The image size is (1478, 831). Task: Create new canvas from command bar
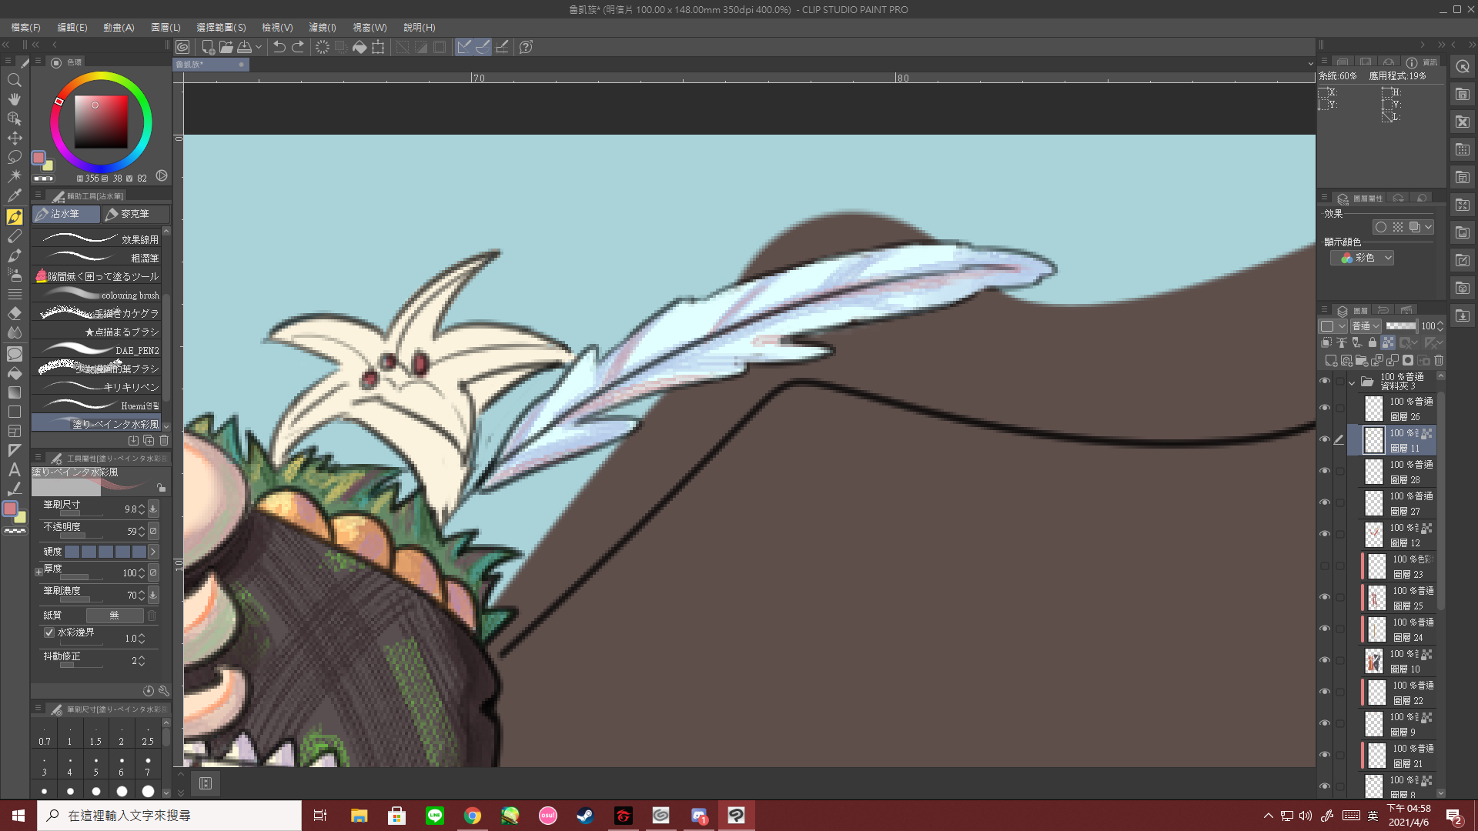tap(207, 47)
